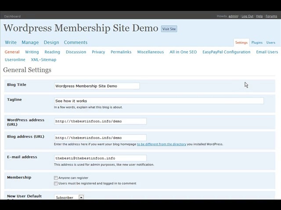Open Miscellaneous settings
281x210 pixels.
(x=150, y=52)
